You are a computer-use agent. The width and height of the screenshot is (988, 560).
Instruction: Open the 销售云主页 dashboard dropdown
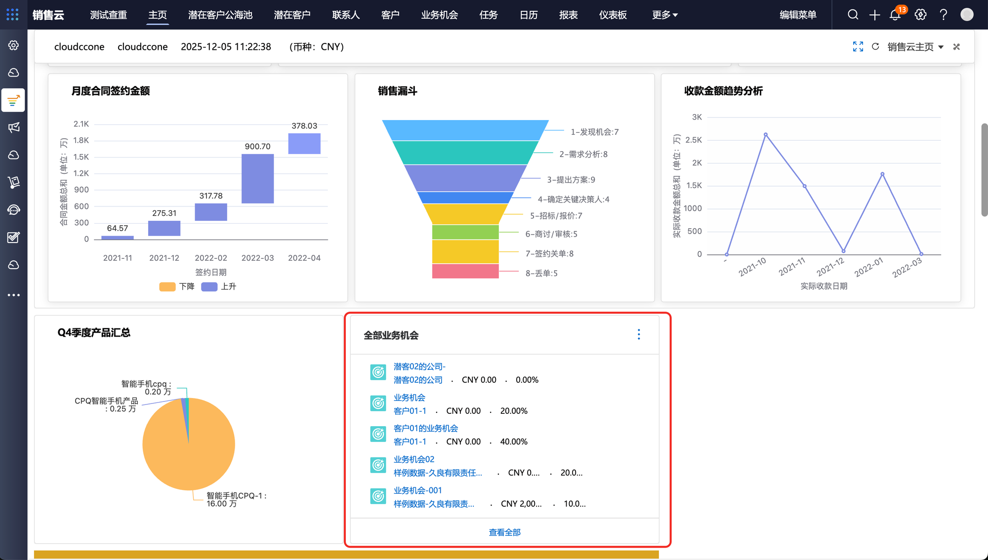point(915,46)
